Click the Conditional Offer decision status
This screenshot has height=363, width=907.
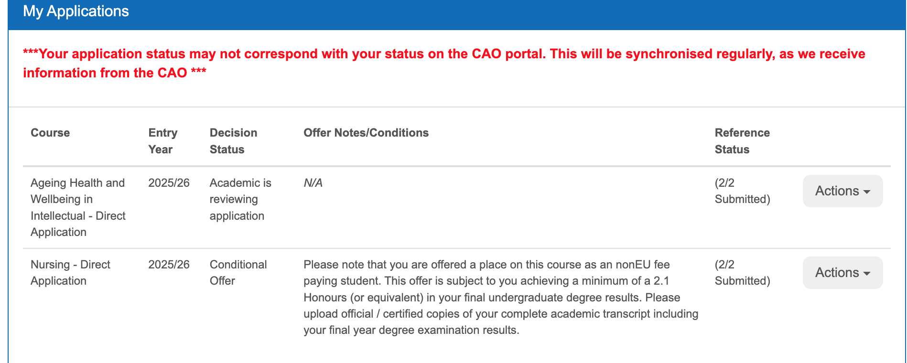tap(238, 273)
